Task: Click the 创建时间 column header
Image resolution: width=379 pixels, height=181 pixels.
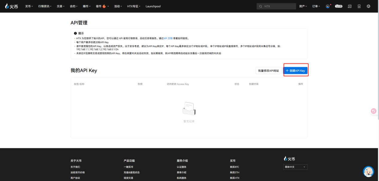Action: [x=254, y=84]
